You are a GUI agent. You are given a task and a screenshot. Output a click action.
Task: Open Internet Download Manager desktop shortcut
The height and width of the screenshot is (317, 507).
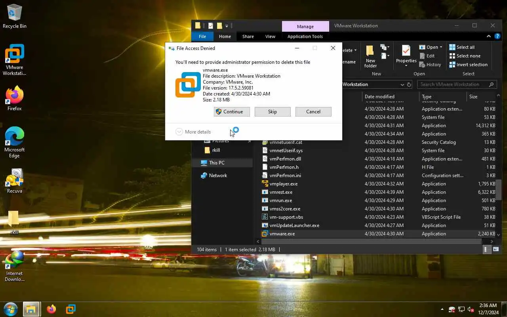14,266
